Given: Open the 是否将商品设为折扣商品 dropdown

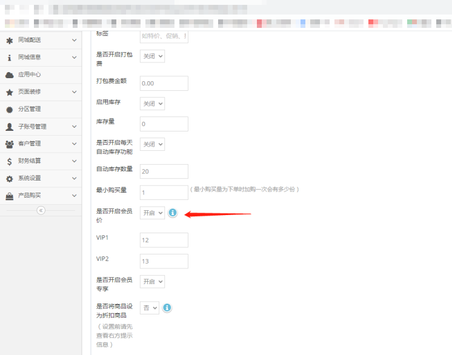Looking at the screenshot, I should (x=150, y=308).
